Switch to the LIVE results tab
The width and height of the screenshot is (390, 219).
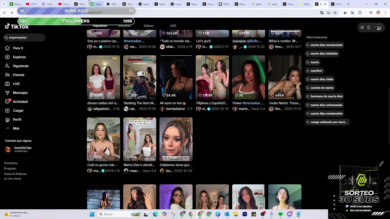click(173, 26)
